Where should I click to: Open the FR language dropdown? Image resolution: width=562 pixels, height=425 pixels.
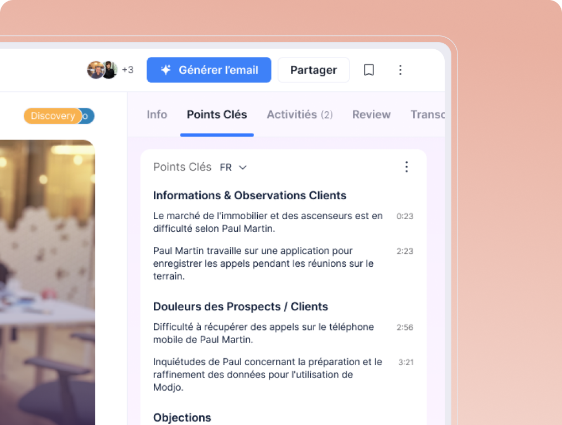coord(233,168)
